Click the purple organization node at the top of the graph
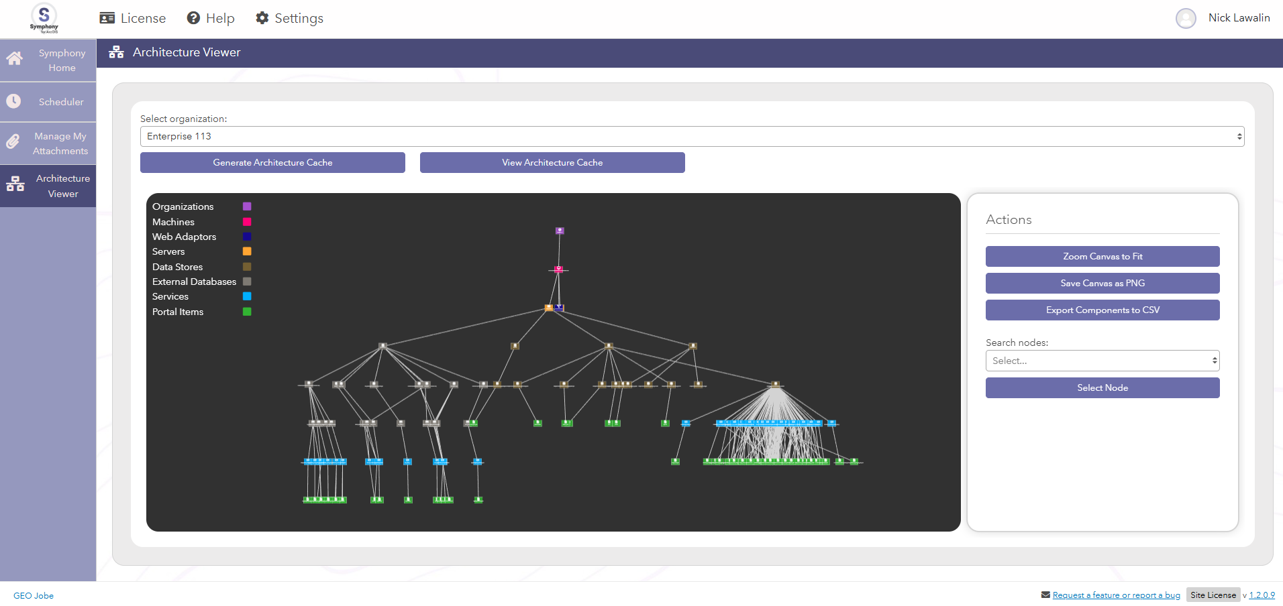The width and height of the screenshot is (1283, 606). pyautogui.click(x=560, y=231)
